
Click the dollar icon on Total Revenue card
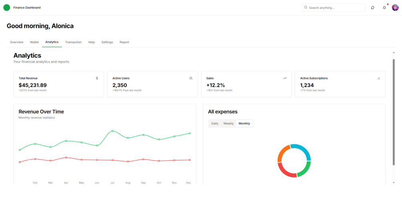[x=97, y=78]
